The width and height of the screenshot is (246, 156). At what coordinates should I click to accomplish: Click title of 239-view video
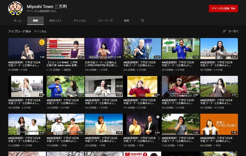[x=178, y=64]
